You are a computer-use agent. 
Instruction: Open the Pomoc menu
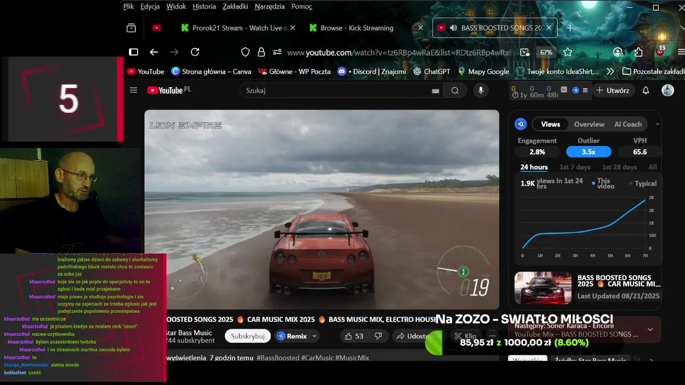(x=302, y=6)
